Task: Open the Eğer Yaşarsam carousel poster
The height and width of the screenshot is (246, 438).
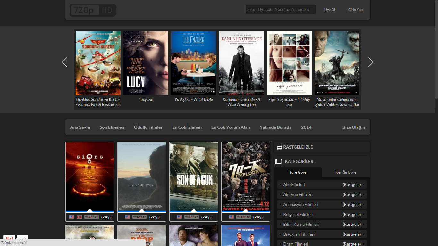Action: click(289, 63)
